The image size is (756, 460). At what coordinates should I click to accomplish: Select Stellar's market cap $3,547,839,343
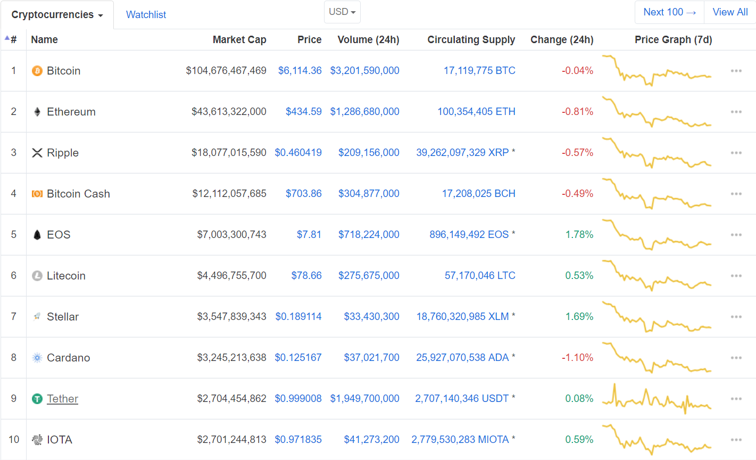pos(232,317)
